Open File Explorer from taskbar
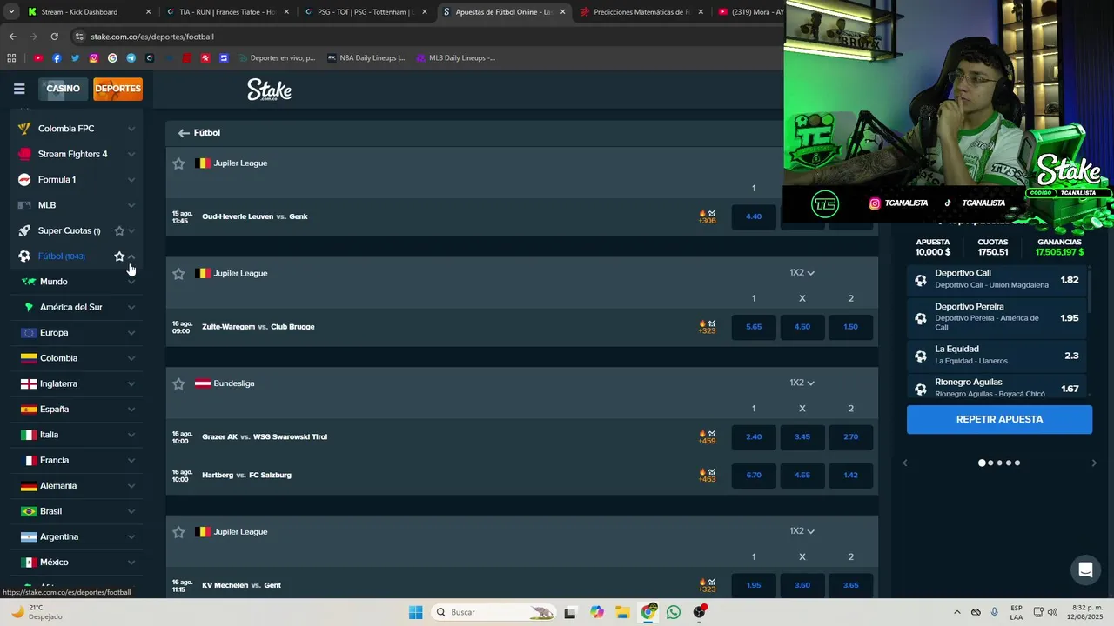 (x=622, y=612)
